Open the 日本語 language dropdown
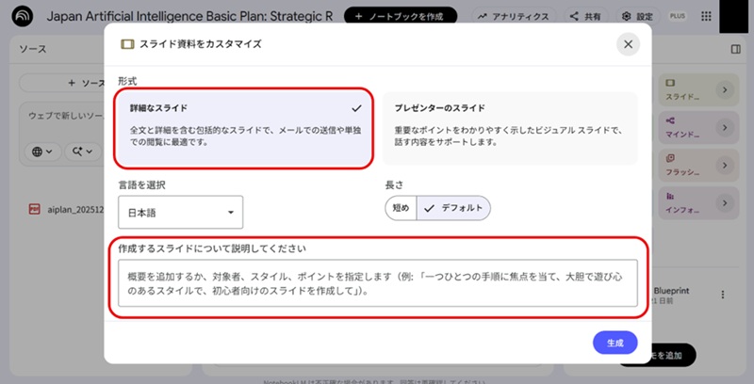 coord(180,212)
